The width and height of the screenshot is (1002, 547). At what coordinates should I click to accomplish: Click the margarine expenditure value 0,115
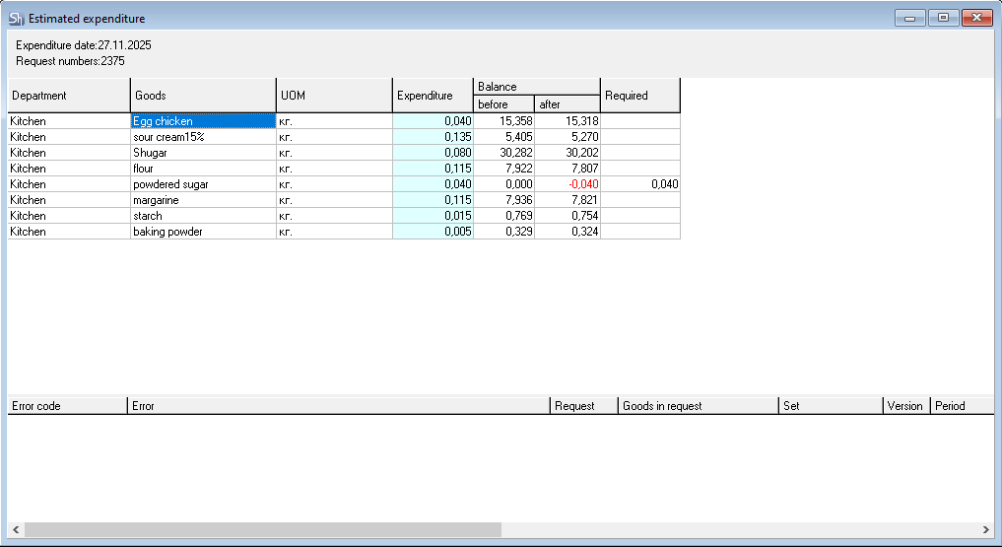[x=433, y=200]
